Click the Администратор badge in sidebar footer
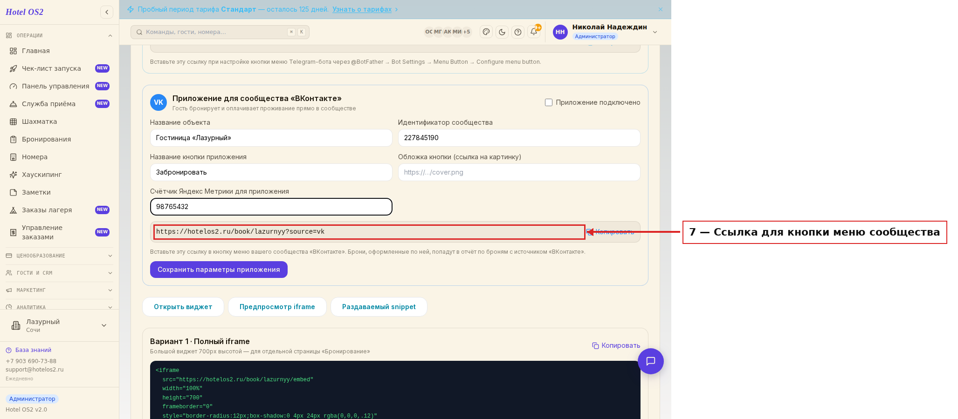The image size is (958, 419). (x=32, y=399)
